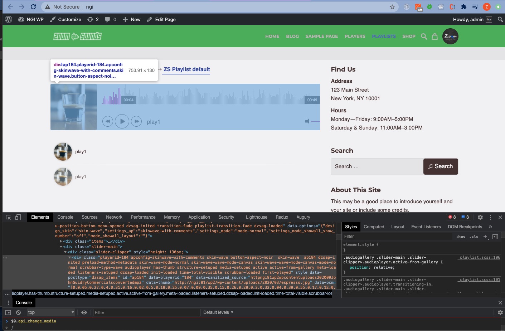Seek by clicking the waveform scrubbar
Viewport: 505px width, 331px height.
point(215,97)
